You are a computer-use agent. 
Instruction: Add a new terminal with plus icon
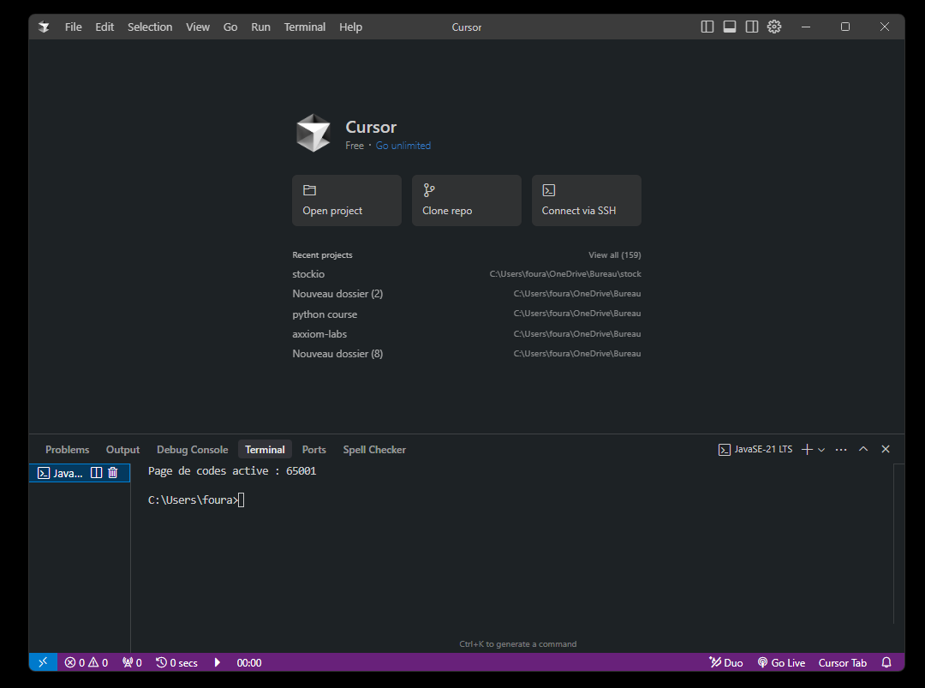tap(807, 450)
